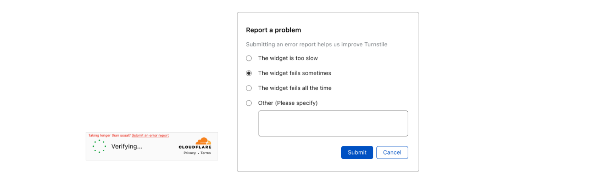
Task: Select the "widget is too slow" radio button
Action: (249, 58)
